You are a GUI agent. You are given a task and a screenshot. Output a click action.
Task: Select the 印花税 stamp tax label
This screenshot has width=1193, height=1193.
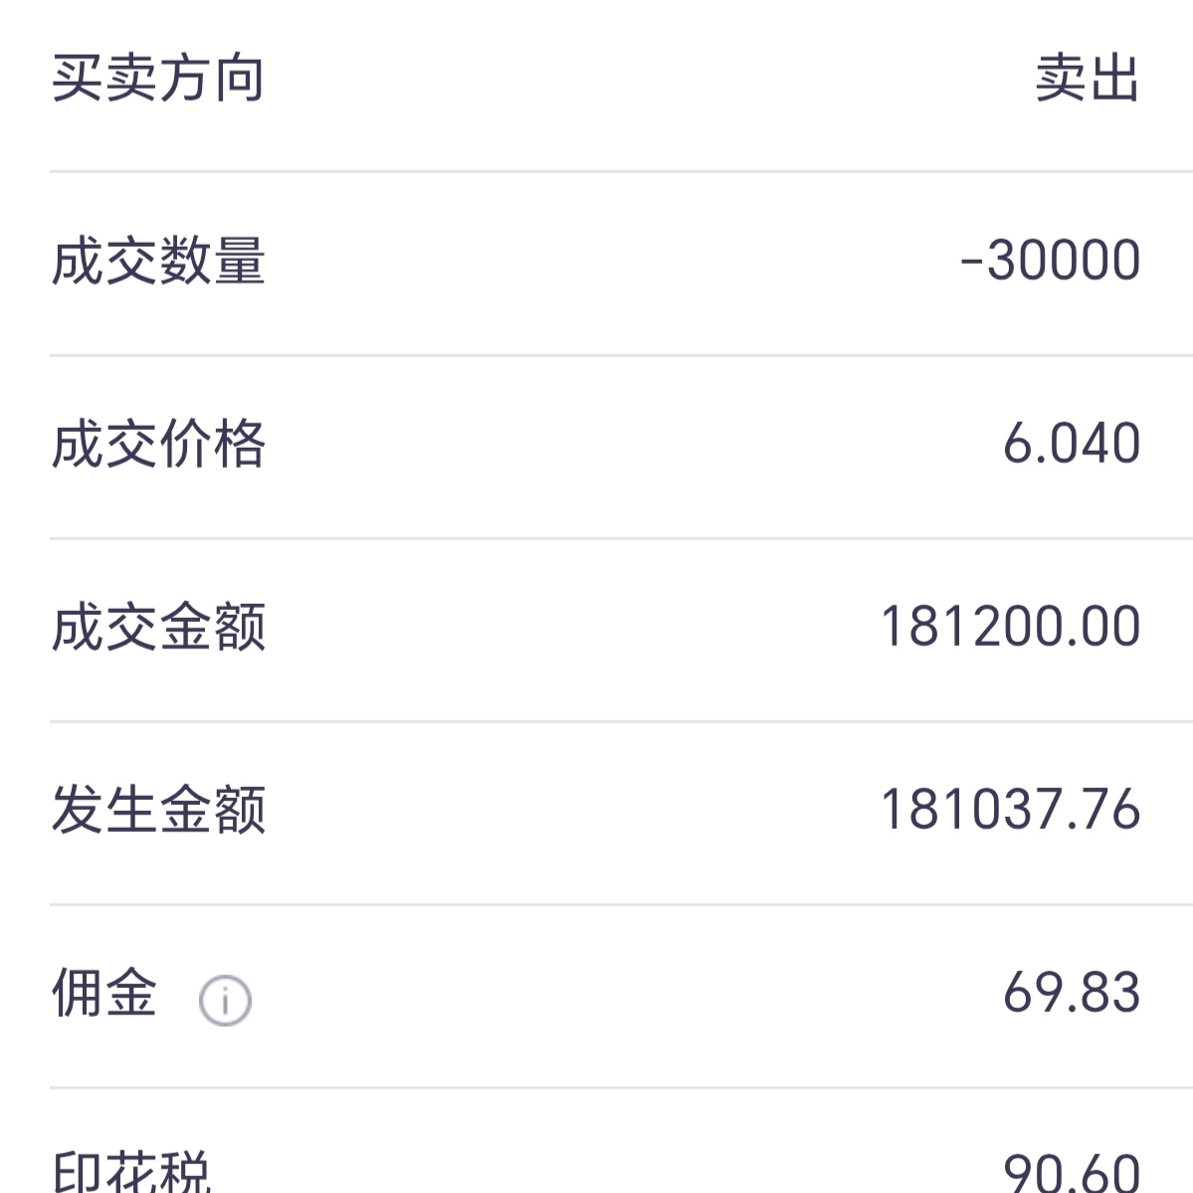[x=131, y=1172]
